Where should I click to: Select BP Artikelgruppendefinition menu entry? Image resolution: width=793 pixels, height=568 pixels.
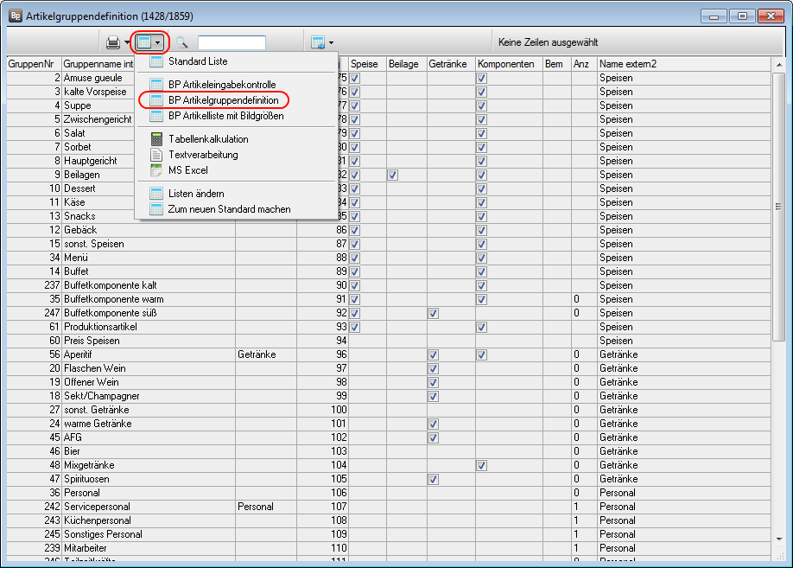[223, 100]
